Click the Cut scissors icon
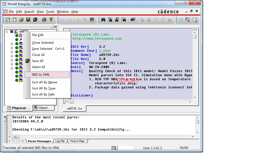 pos(78,20)
